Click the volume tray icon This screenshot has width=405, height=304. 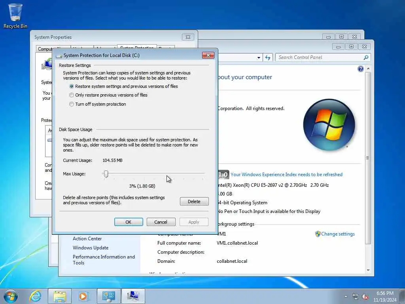click(365, 297)
